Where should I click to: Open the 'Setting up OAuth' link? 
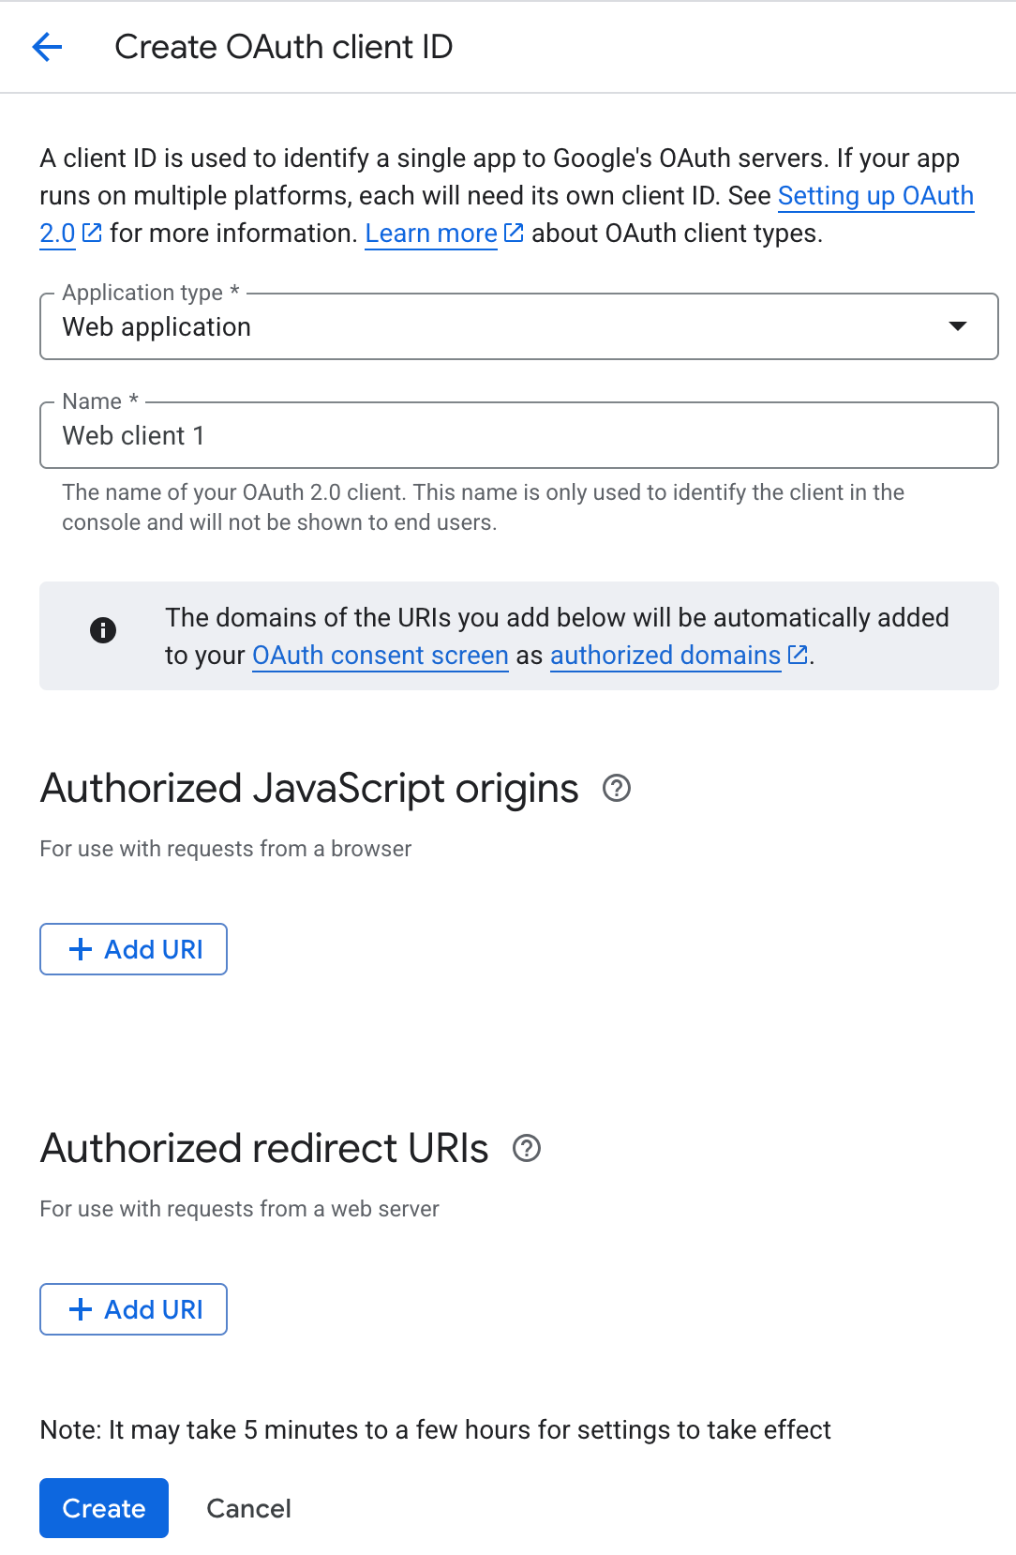click(874, 196)
